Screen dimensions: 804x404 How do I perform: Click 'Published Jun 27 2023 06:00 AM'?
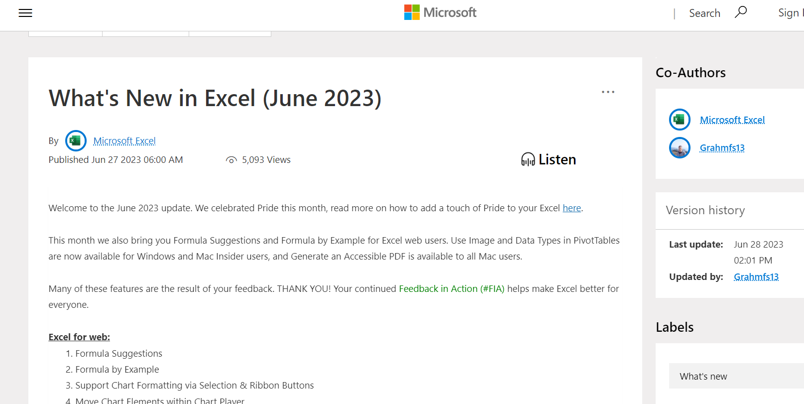(115, 160)
